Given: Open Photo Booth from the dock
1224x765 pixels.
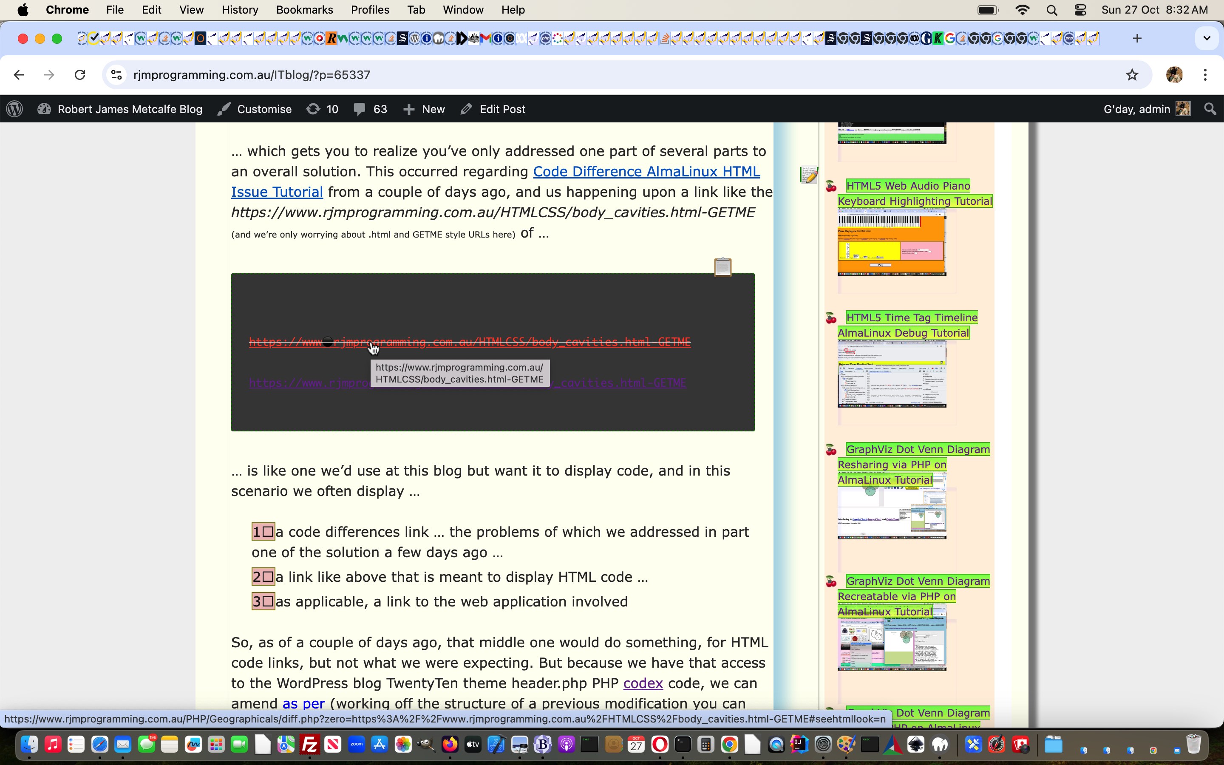Looking at the screenshot, I should (x=1021, y=744).
